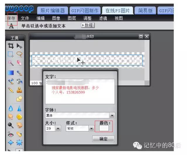Screen dimensions: 187x155
Task: Open the 调整 menu
Action: click(x=87, y=18)
